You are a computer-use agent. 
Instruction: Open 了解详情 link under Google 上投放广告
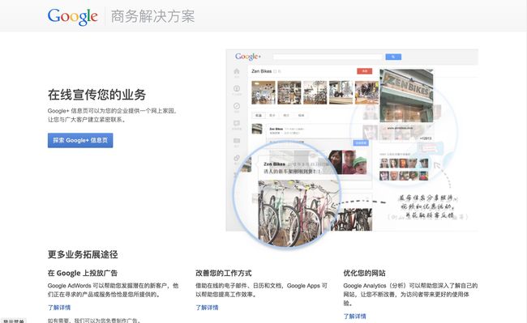click(x=59, y=308)
